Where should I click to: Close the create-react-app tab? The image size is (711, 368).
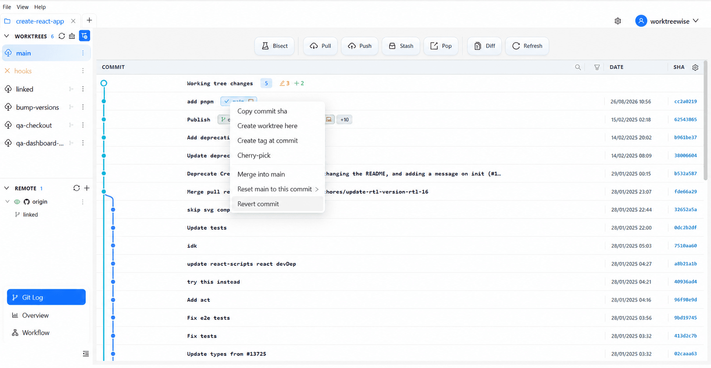[x=73, y=21]
